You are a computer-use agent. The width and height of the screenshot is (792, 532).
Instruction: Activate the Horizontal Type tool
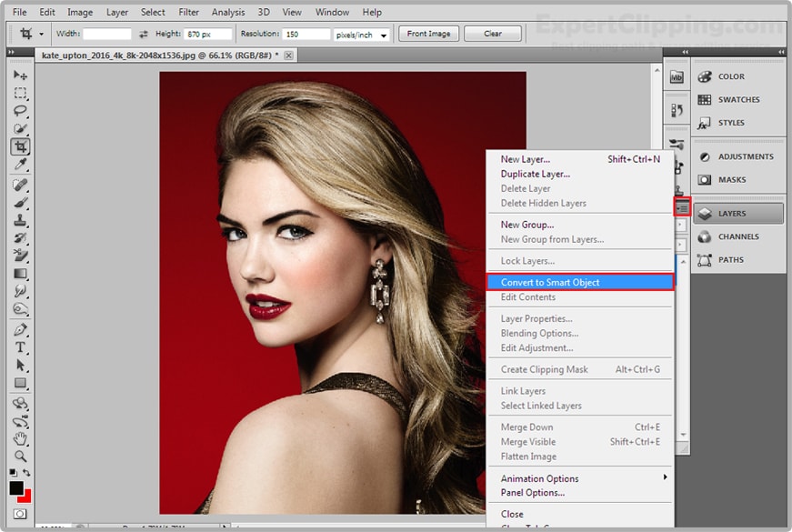pyautogui.click(x=20, y=347)
